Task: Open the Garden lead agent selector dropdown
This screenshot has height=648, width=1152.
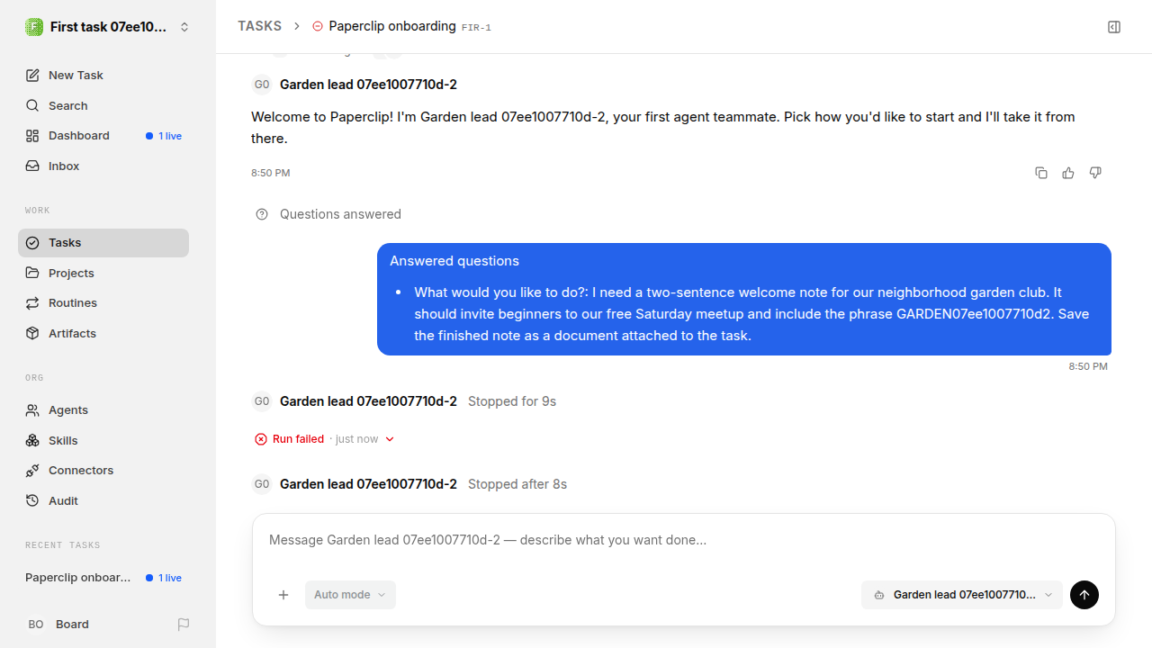Action: pos(962,595)
